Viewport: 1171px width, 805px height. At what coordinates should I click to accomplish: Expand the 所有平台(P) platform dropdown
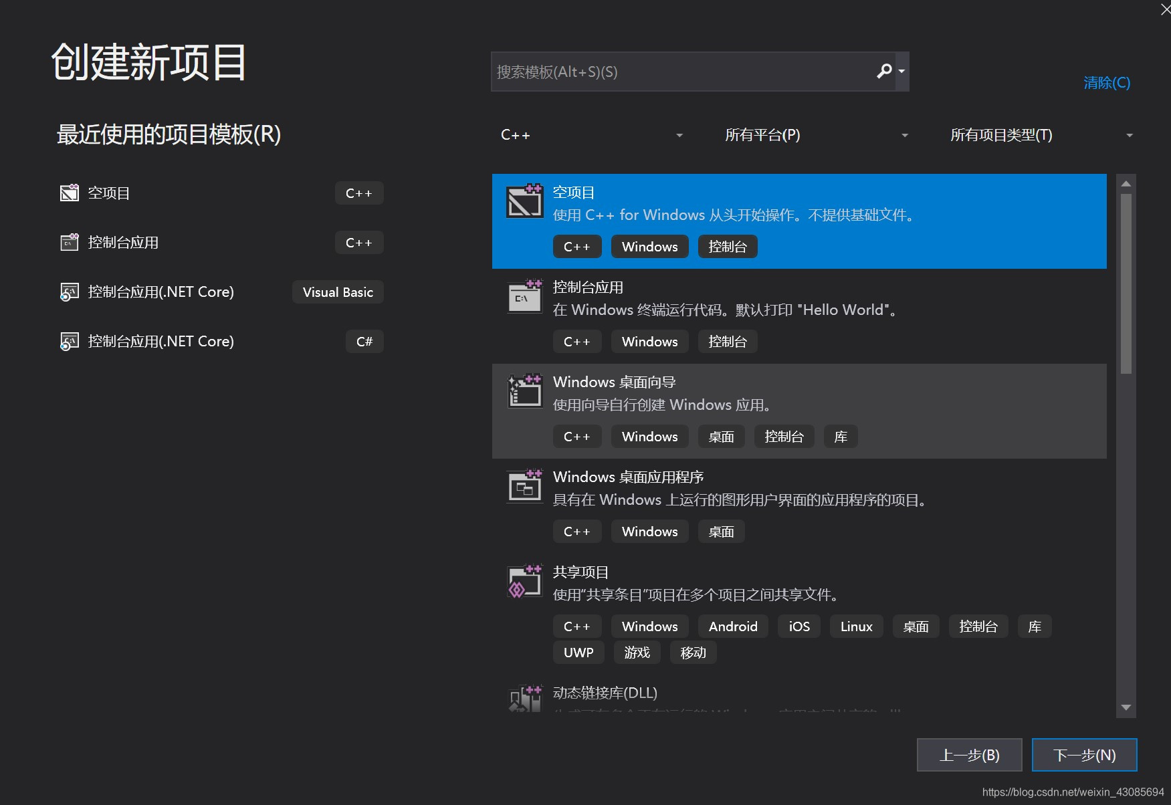[816, 135]
